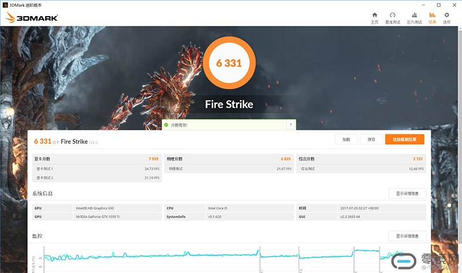The width and height of the screenshot is (462, 273).
Task: Minimize the 3DMark window
Action: [x=423, y=5]
